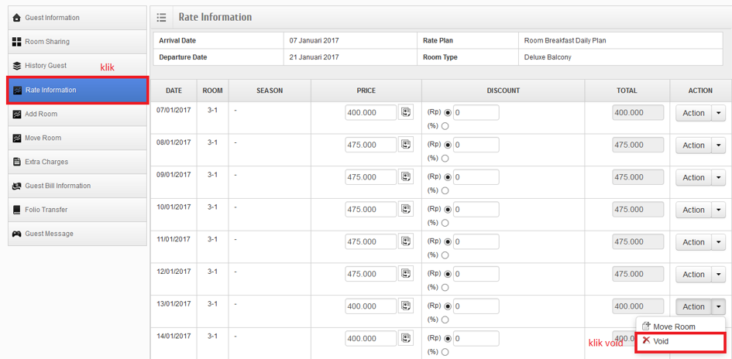
Task: Click the list icon beside Rate Information title
Action: tap(161, 17)
